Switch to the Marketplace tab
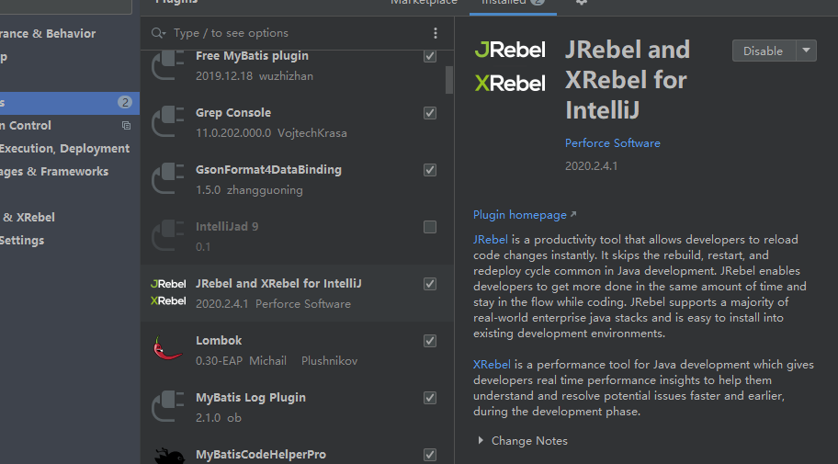The width and height of the screenshot is (838, 464). (x=424, y=2)
